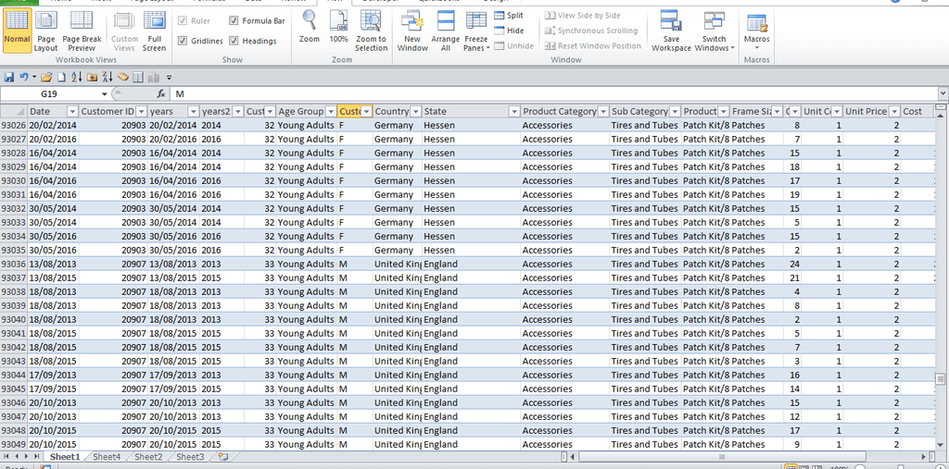Viewport: 949px width, 469px height.
Task: Click the vertical scrollbar thumb
Action: pos(940,379)
